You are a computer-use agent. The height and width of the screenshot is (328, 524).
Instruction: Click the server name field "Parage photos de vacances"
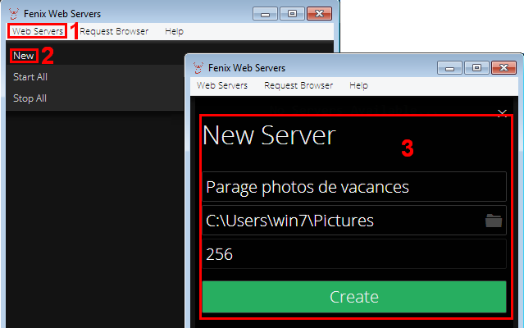[x=353, y=187]
